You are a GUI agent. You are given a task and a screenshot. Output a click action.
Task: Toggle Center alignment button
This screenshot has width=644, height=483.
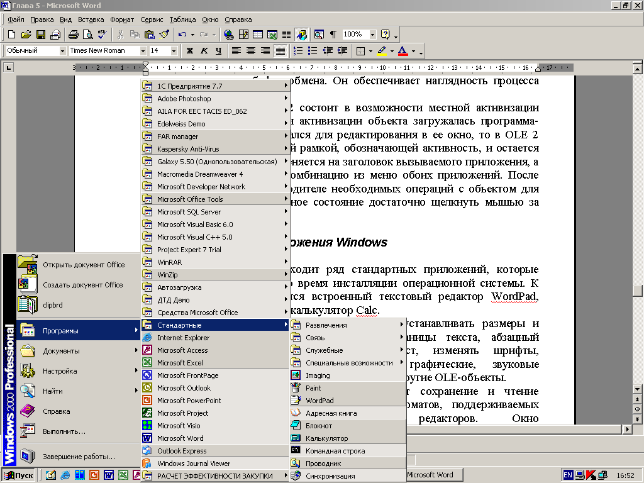point(250,50)
